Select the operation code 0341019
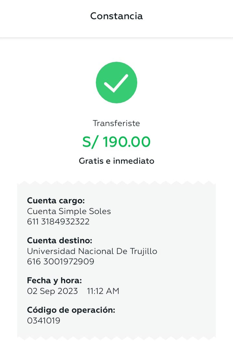Image resolution: width=233 pixels, height=356 pixels. click(x=43, y=321)
